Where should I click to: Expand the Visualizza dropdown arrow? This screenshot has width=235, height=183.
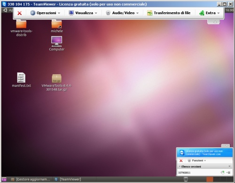(96, 13)
